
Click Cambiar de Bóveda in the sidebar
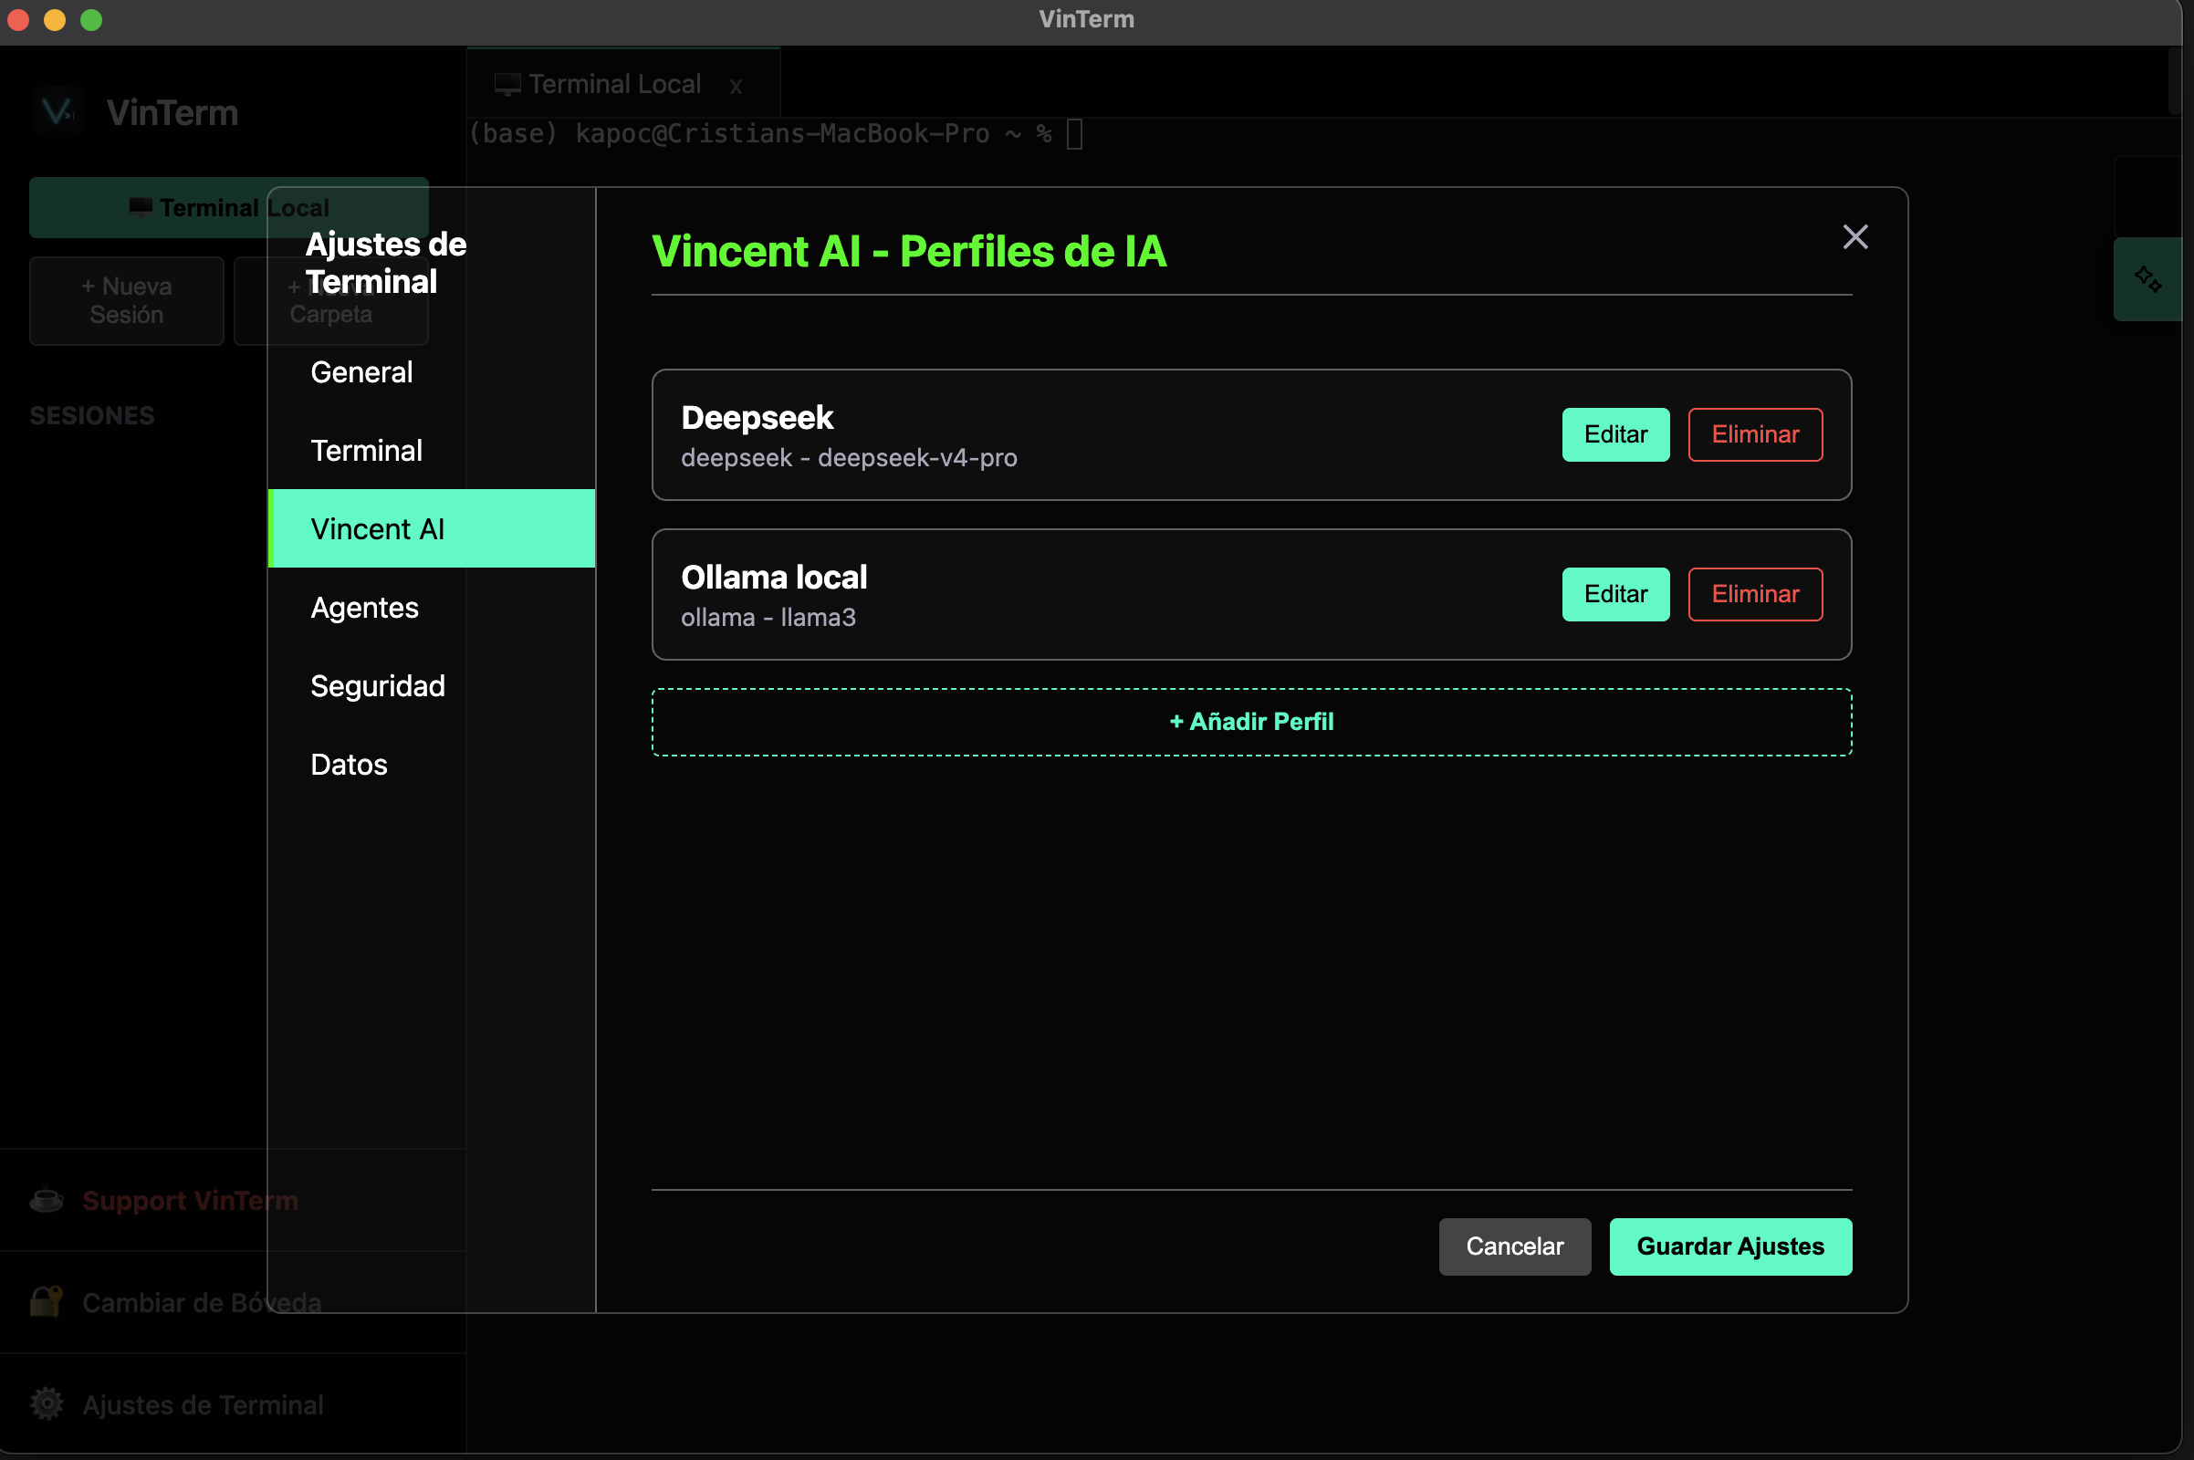pos(202,1303)
